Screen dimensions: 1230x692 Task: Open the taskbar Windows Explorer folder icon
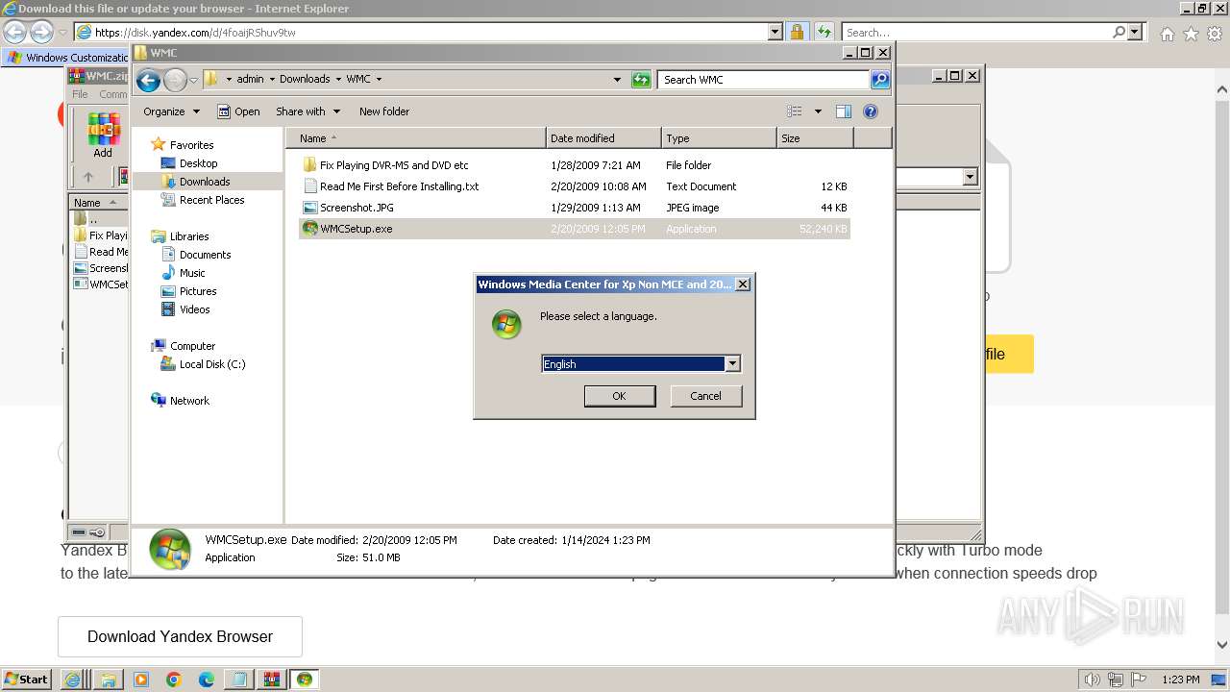pos(109,680)
